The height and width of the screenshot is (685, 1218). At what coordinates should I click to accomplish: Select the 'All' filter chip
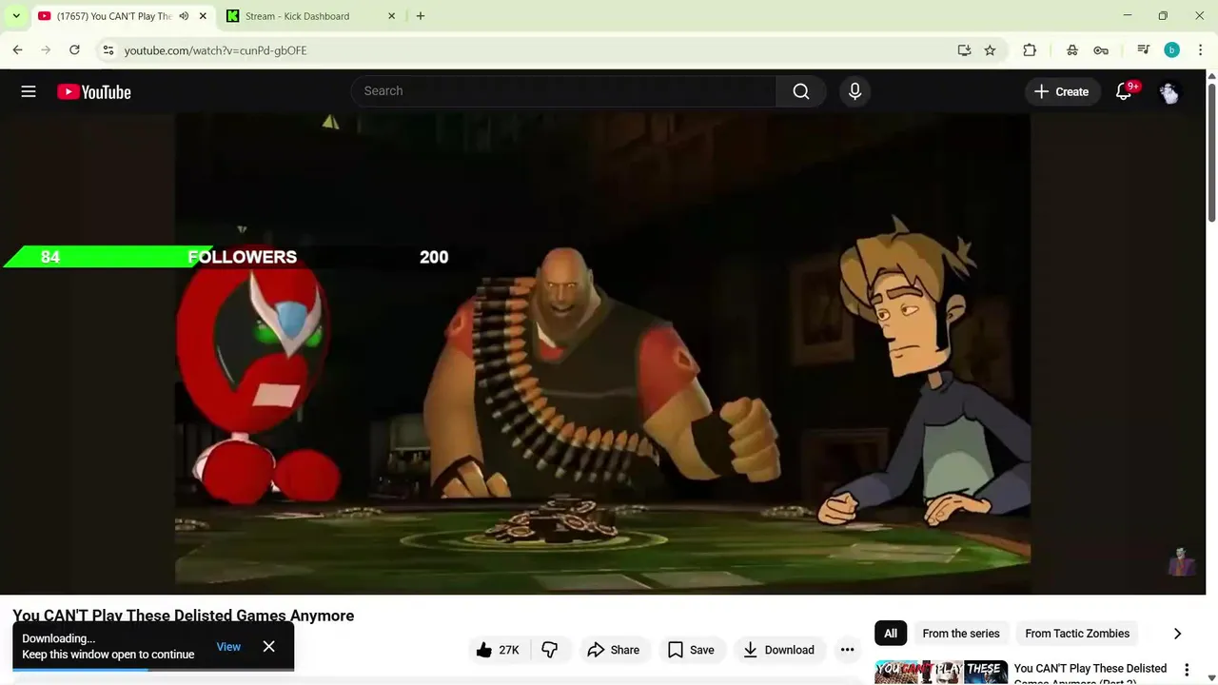pyautogui.click(x=891, y=634)
